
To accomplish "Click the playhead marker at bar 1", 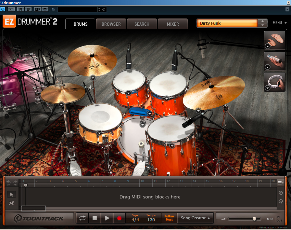I will click(x=26, y=185).
